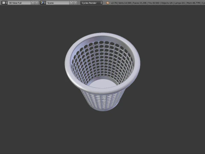Edit the 'Scene' name field

(x=58, y=3)
